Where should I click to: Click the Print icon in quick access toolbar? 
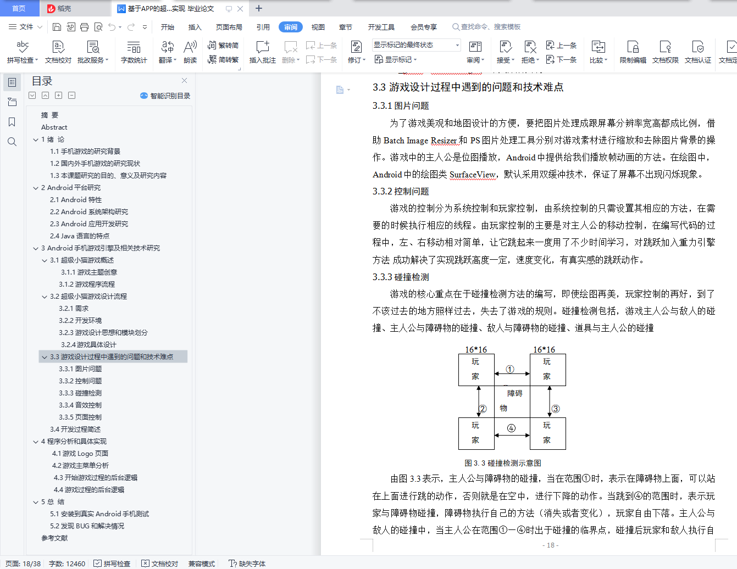[84, 27]
